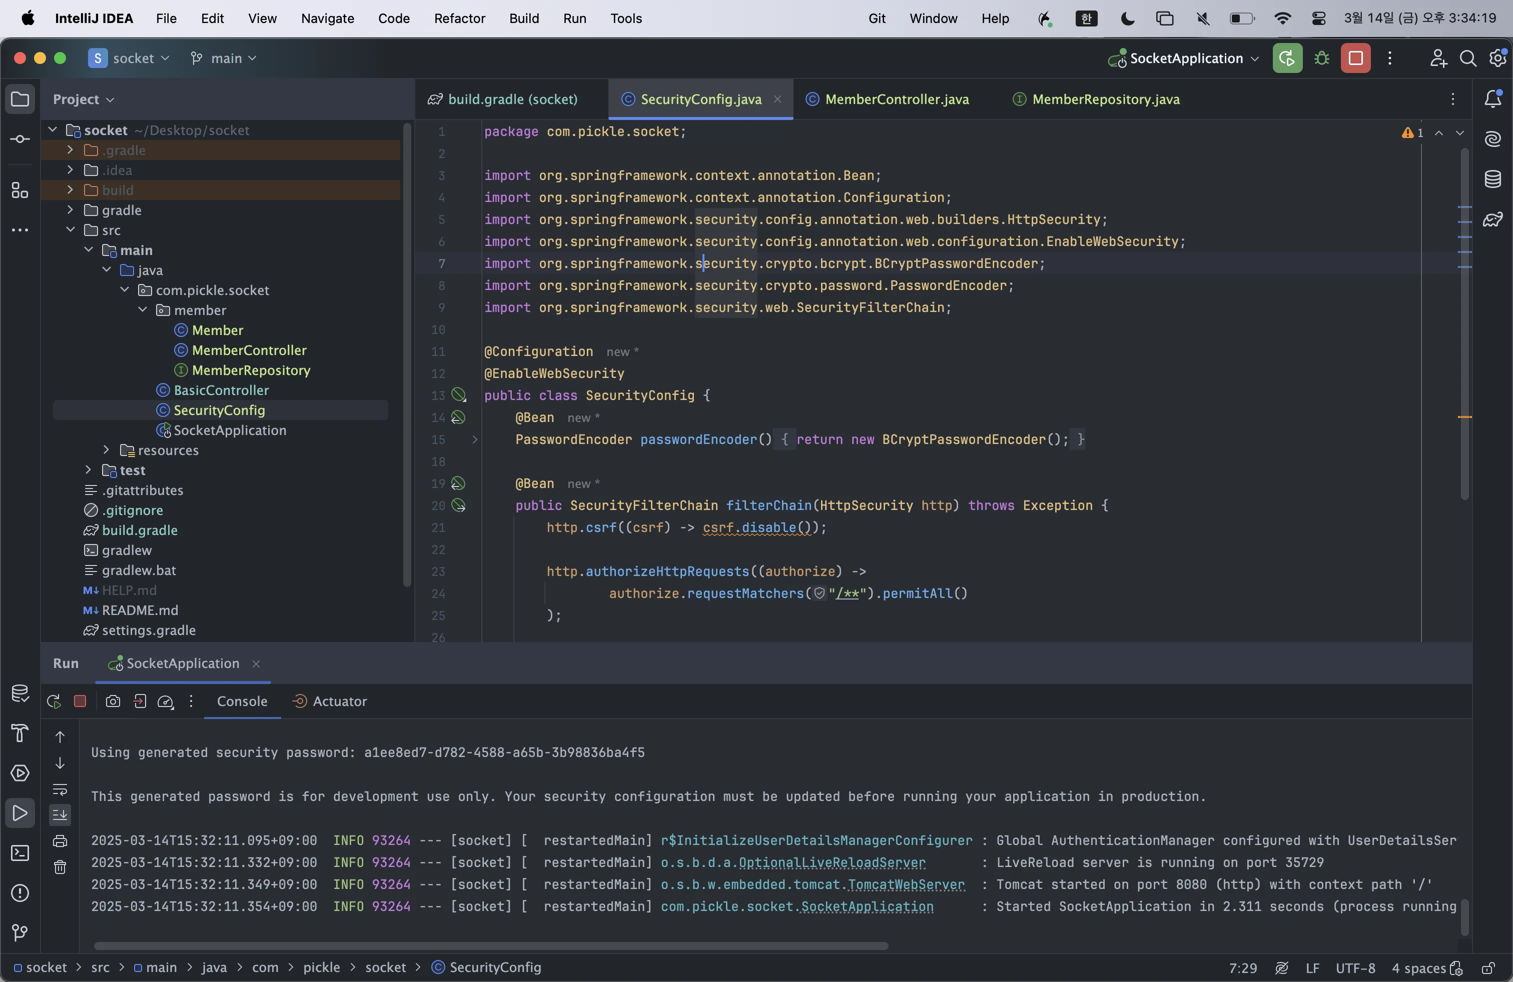The image size is (1513, 982).
Task: Toggle soft-wrap in the console
Action: coord(60,789)
